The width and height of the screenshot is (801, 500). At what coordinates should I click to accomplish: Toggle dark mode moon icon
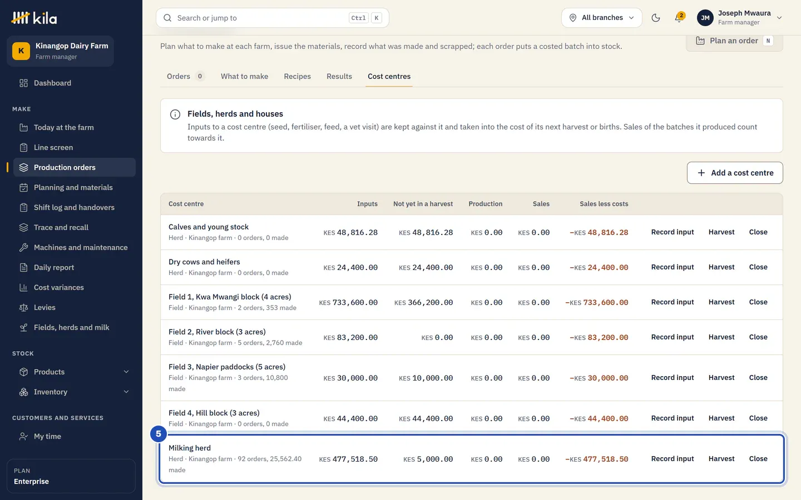[x=656, y=18]
